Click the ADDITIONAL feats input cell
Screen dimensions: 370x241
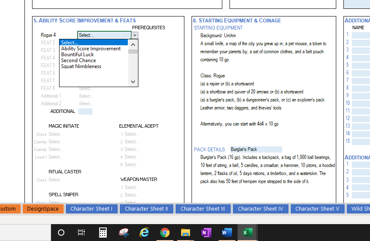(x=85, y=111)
